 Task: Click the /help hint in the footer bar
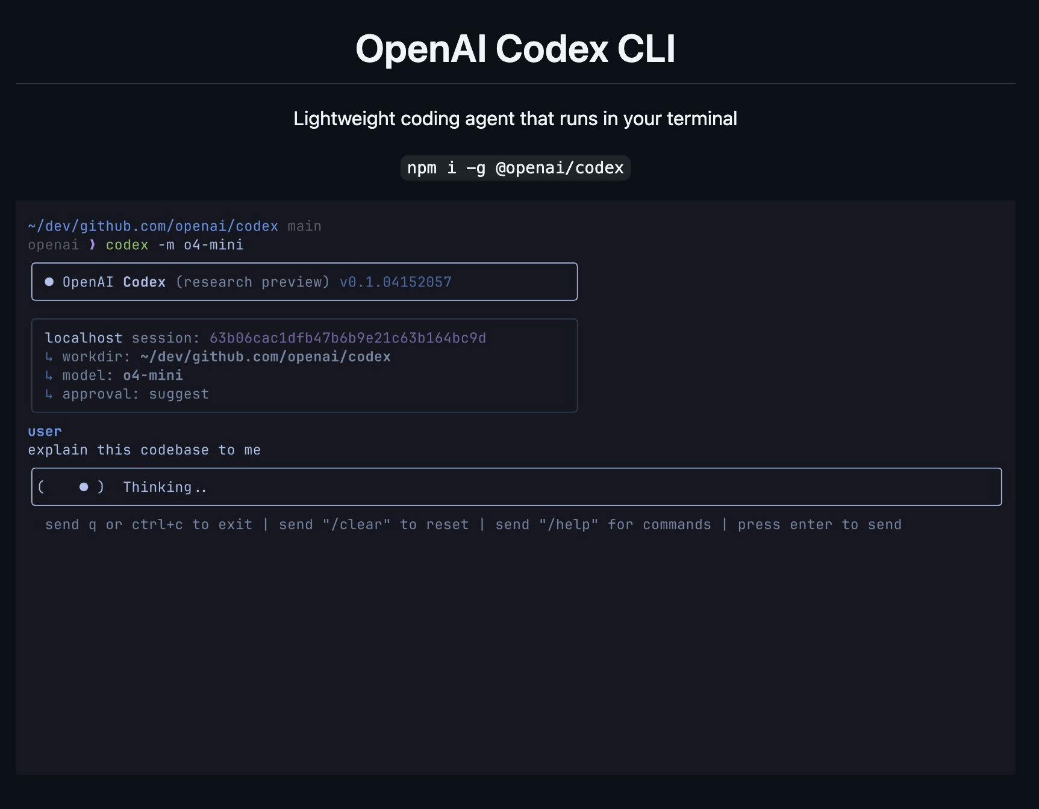[569, 524]
